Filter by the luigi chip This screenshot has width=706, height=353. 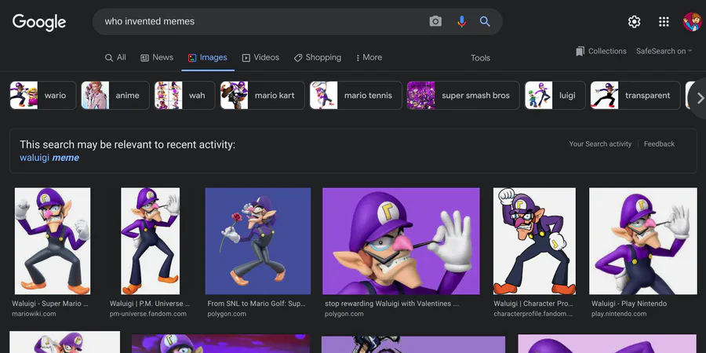(555, 95)
